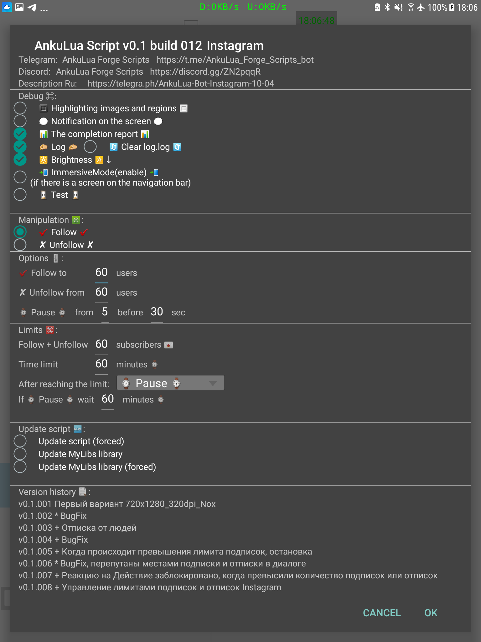Open the After reaching the limit dropdown
This screenshot has width=481, height=642.
170,383
